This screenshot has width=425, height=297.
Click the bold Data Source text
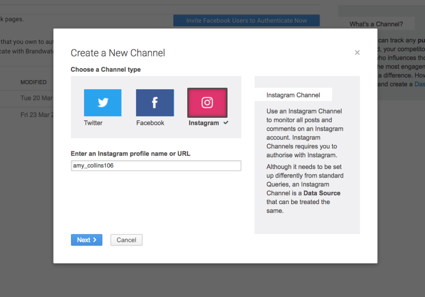(322, 193)
